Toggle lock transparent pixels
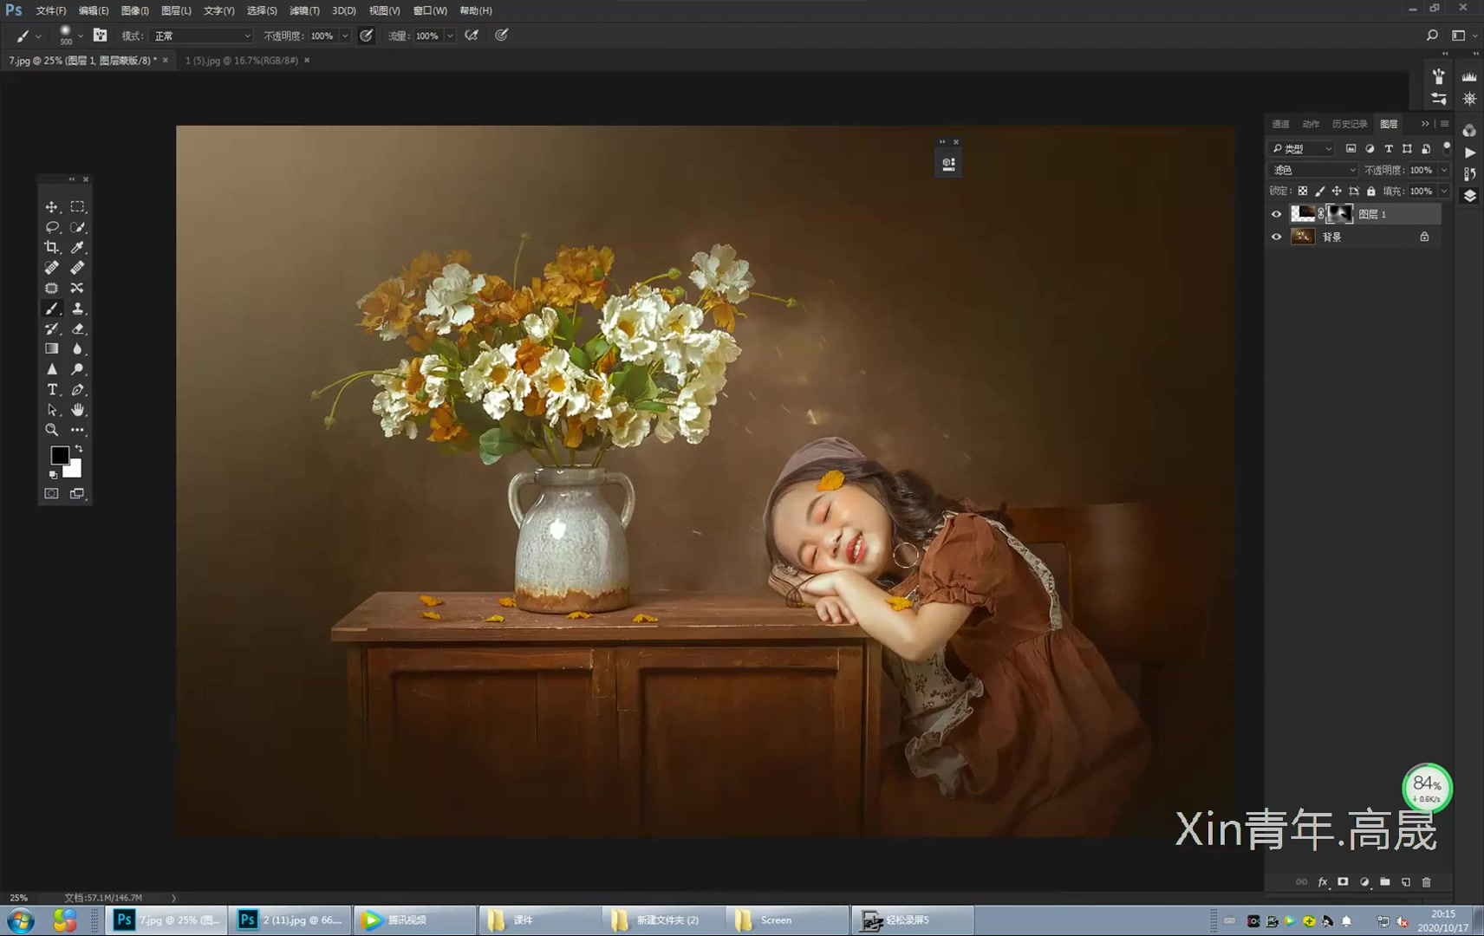This screenshot has width=1484, height=936. 1302,191
